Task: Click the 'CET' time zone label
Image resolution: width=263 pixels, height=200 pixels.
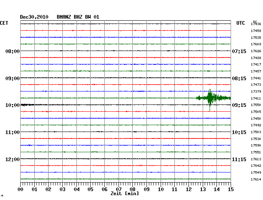Action: tap(4, 23)
